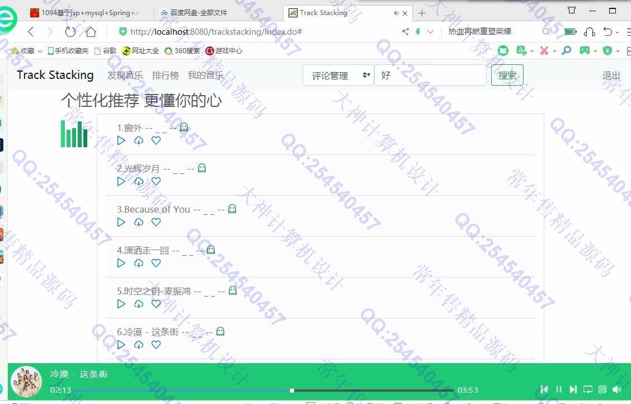The height and width of the screenshot is (404, 631).
Task: Go to the previous track in player
Action: tap(544, 389)
